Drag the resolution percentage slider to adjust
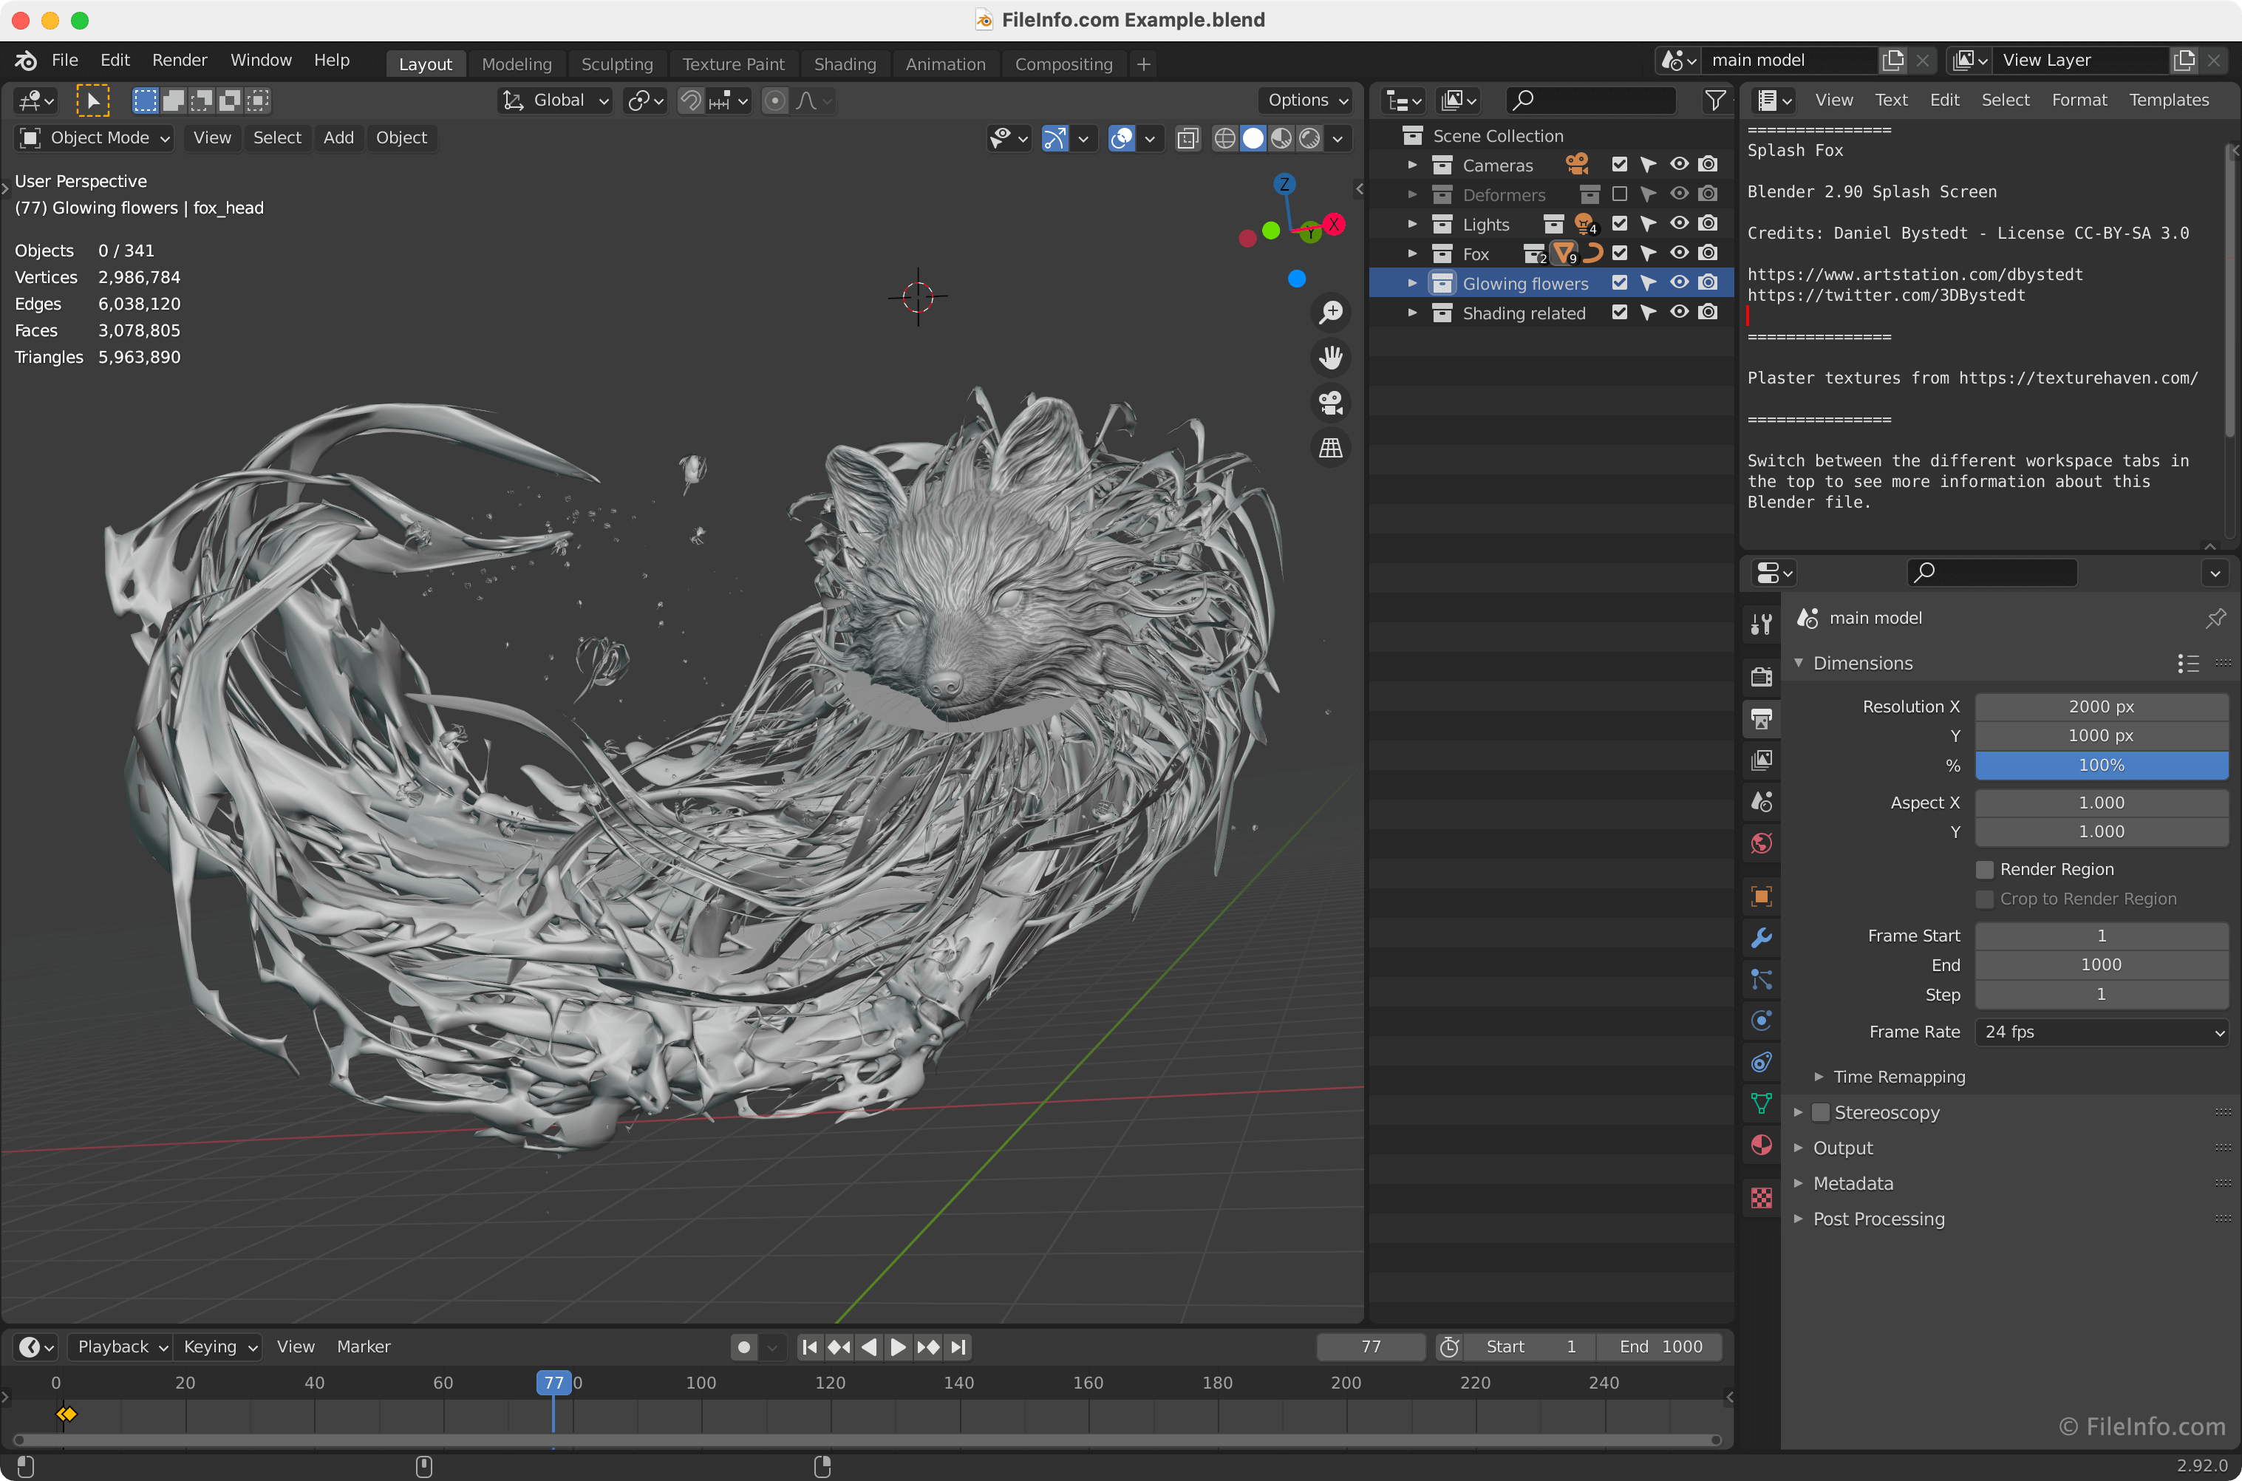The width and height of the screenshot is (2242, 1481). [2100, 763]
